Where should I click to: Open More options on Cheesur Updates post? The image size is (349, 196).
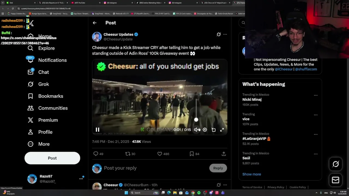point(225,34)
